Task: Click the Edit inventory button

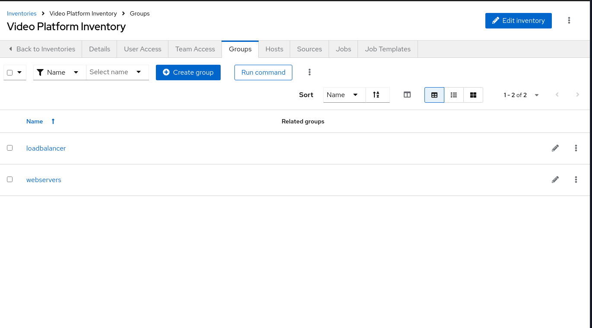Action: point(518,20)
